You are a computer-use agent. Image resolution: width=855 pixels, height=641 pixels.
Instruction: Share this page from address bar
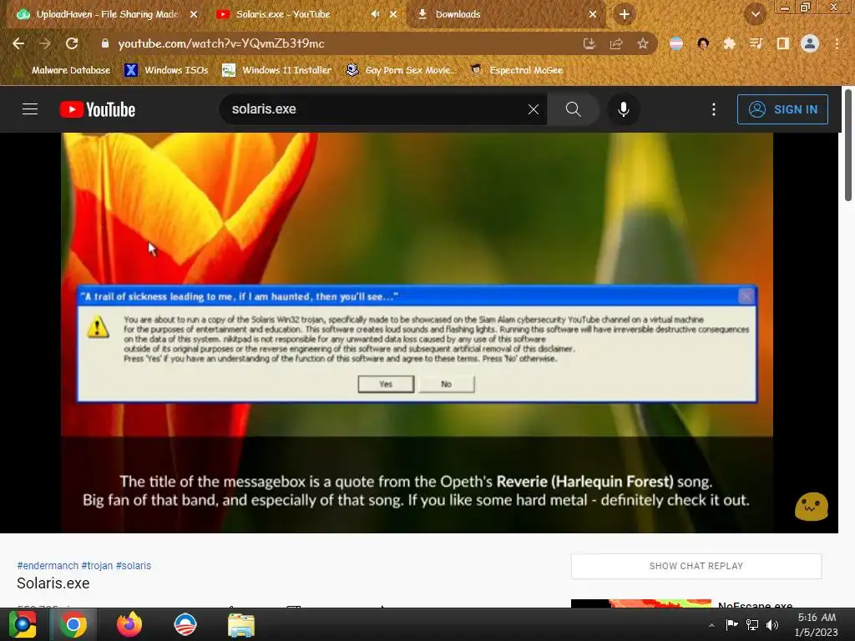[x=616, y=43]
